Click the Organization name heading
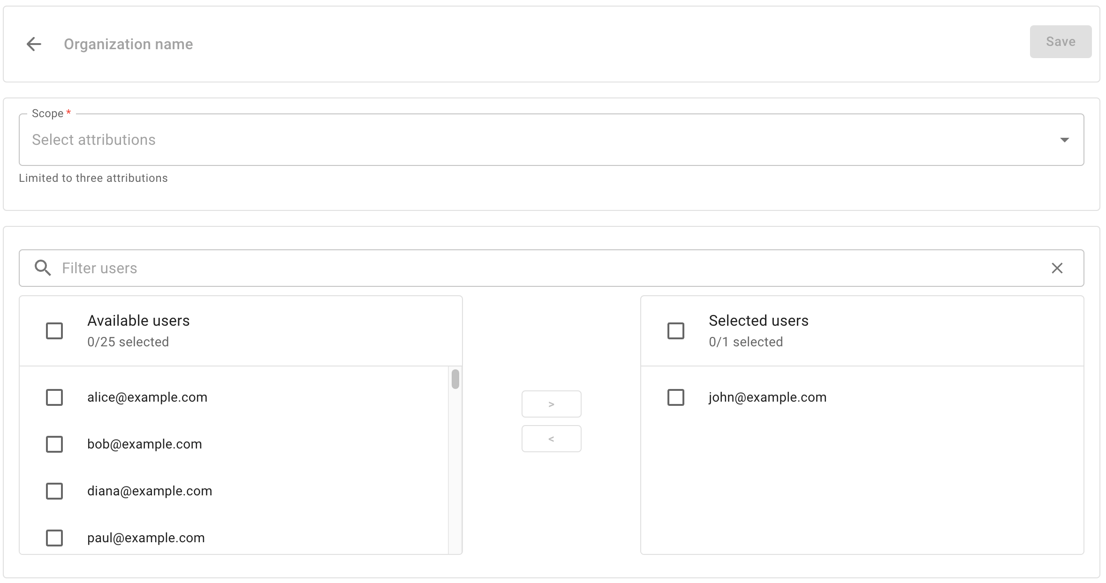This screenshot has height=583, width=1106. click(x=128, y=44)
